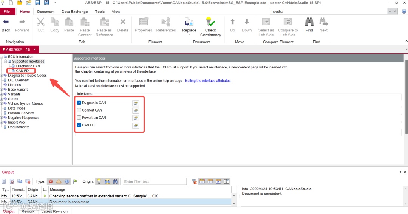408x214 pixels.
Task: Switch to the View ribbon tab
Action: pos(116,12)
